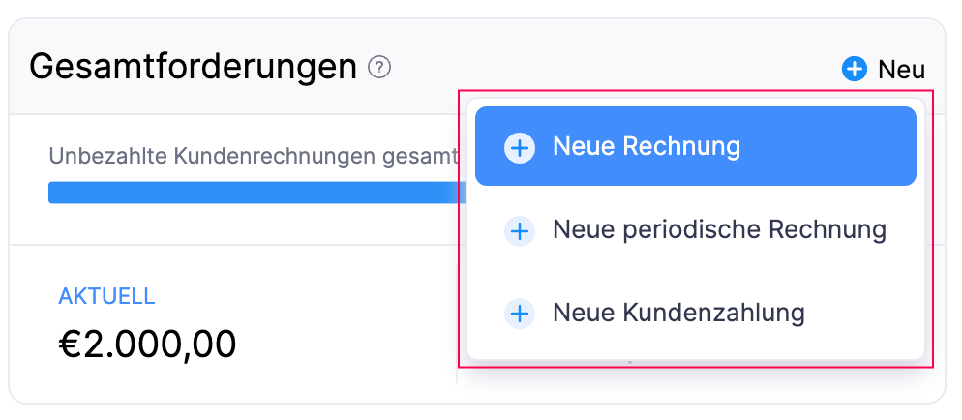Click the plus icon in Neue Rechnung

[x=520, y=147]
